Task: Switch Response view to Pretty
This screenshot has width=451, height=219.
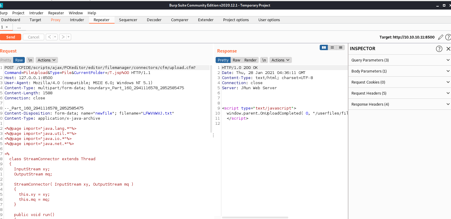Action: [223, 60]
